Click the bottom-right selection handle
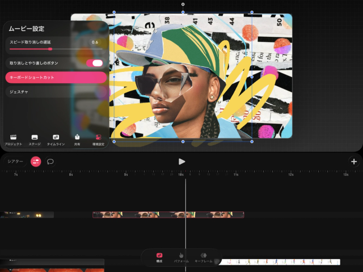 coord(252,142)
